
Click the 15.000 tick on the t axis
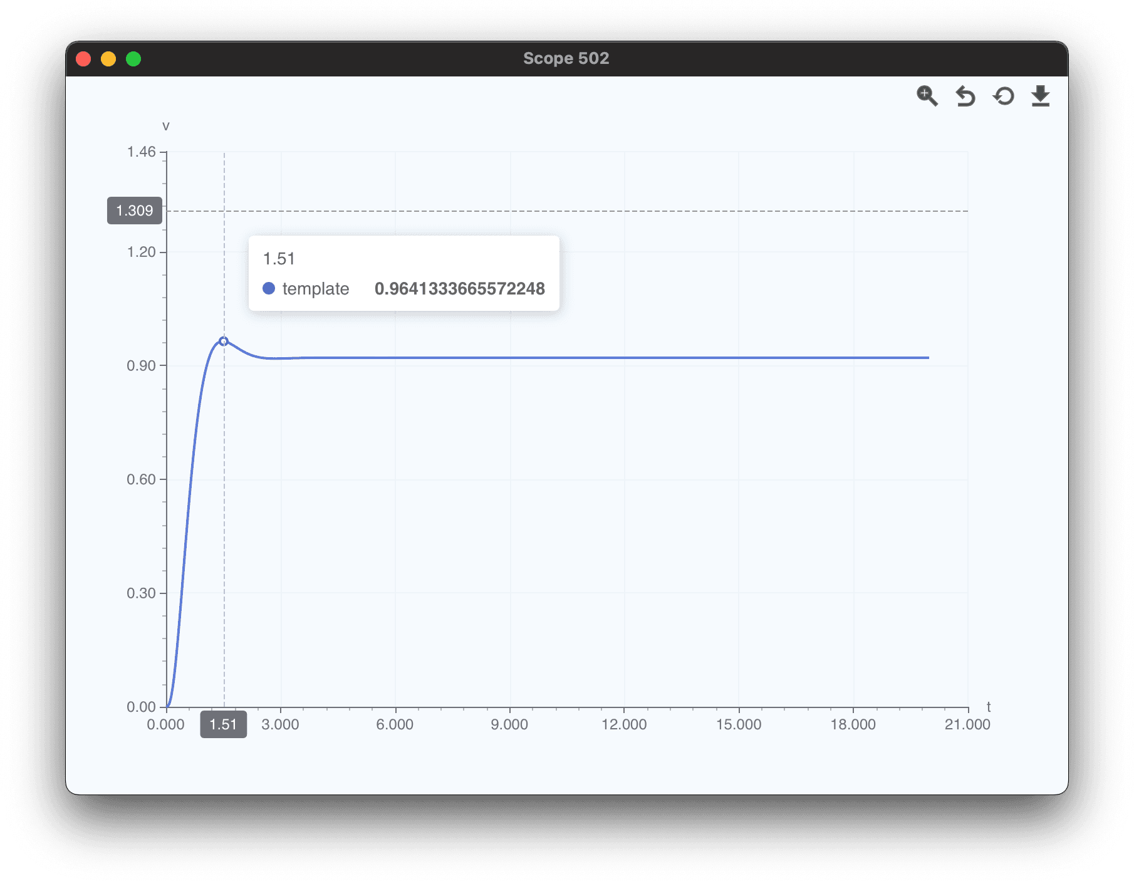tap(739, 724)
